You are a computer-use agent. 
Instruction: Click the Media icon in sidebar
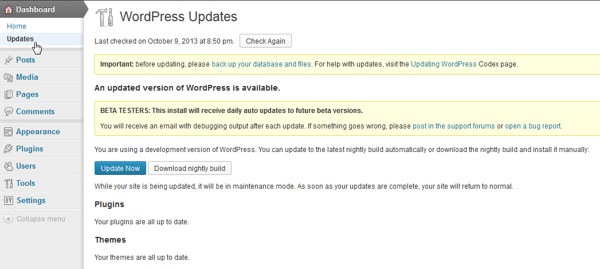click(9, 77)
